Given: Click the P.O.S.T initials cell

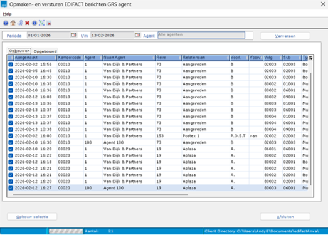Looking at the screenshot, I should [238, 136].
